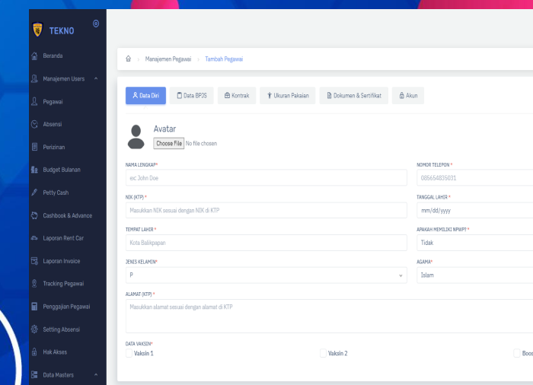Open the Apakah Memiliki NPWP select box
Image resolution: width=533 pixels, height=385 pixels.
[474, 243]
